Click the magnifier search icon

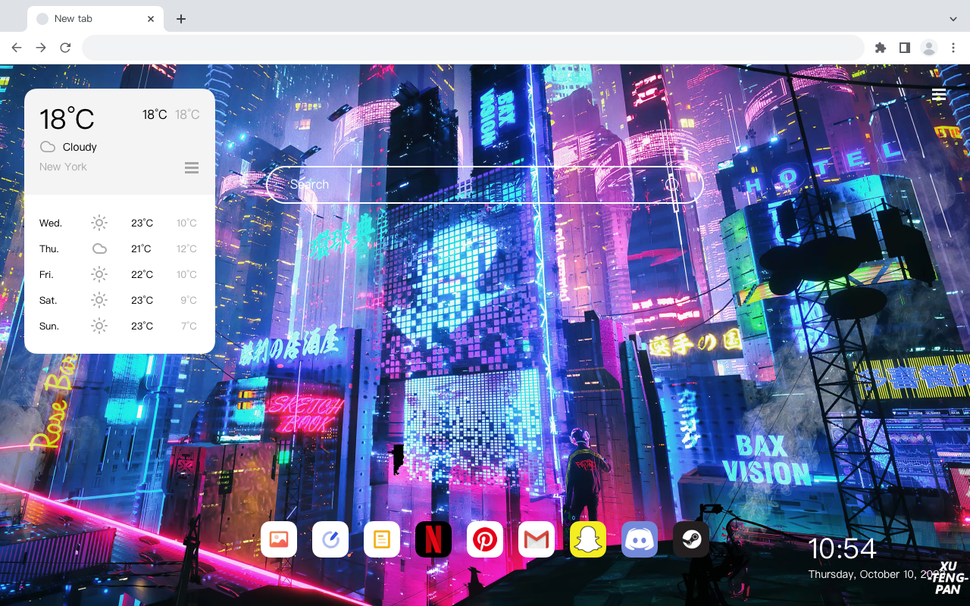click(x=673, y=185)
